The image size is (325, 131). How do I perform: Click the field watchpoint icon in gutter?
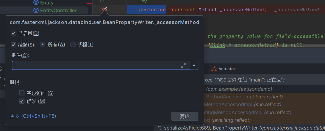(x=104, y=10)
